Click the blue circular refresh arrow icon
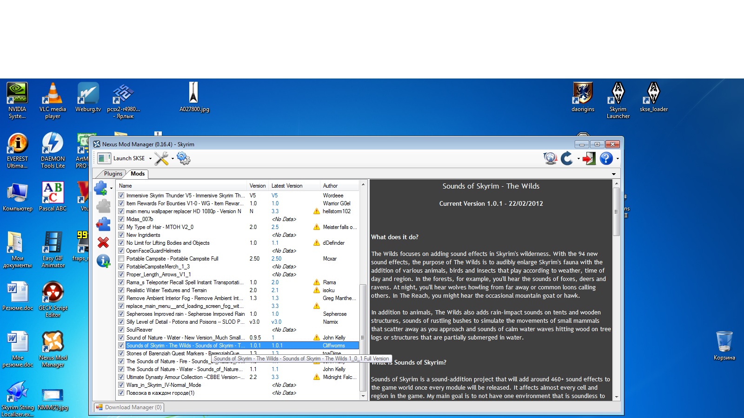 [566, 158]
